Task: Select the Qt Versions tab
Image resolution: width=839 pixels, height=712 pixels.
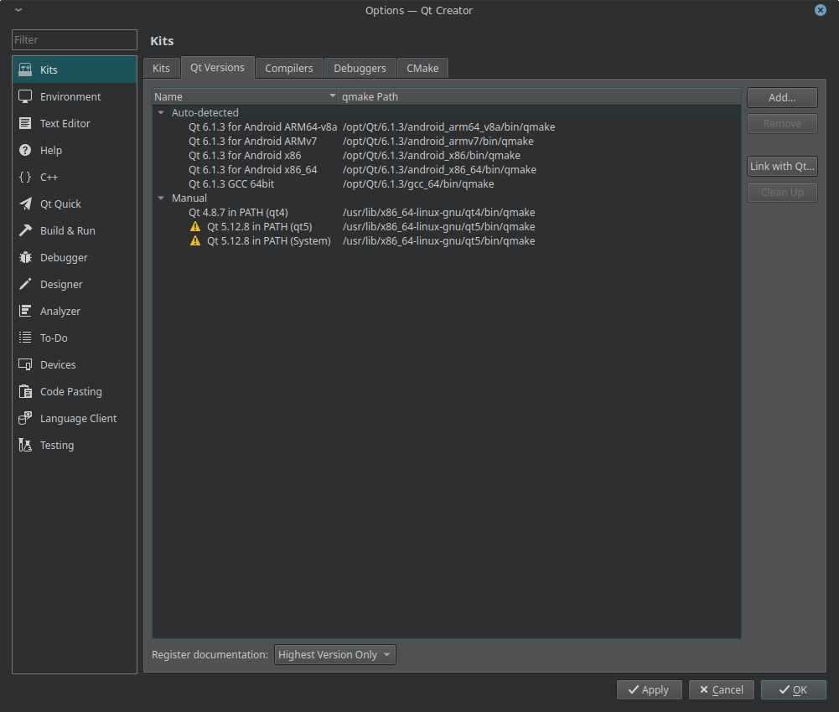Action: tap(217, 67)
